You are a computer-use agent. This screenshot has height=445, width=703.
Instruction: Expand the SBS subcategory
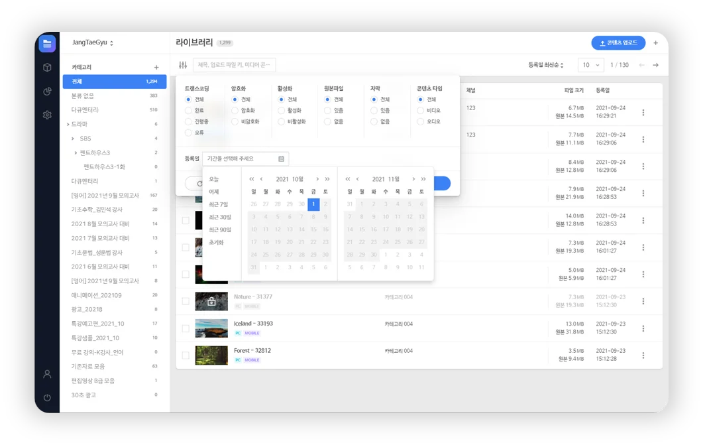point(73,139)
